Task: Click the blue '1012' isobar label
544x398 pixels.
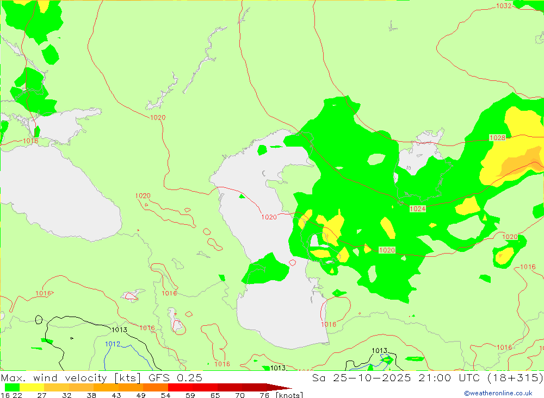Action: point(113,344)
